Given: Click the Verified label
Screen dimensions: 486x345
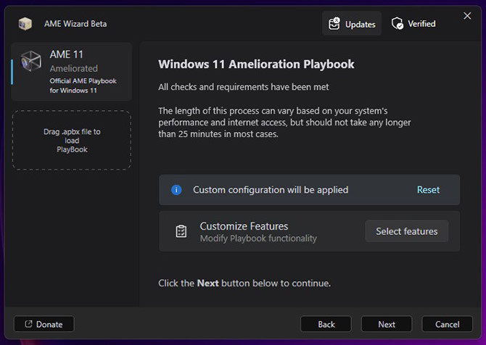Looking at the screenshot, I should [x=421, y=24].
